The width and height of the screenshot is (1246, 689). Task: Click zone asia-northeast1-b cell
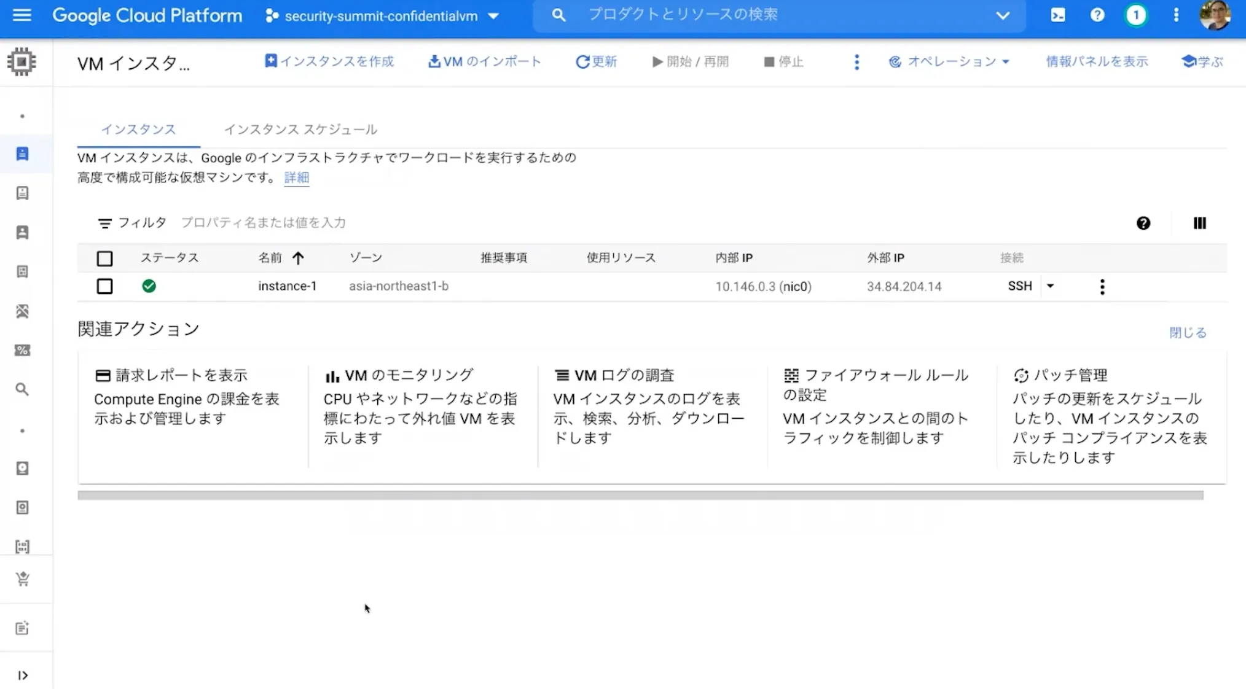click(399, 286)
